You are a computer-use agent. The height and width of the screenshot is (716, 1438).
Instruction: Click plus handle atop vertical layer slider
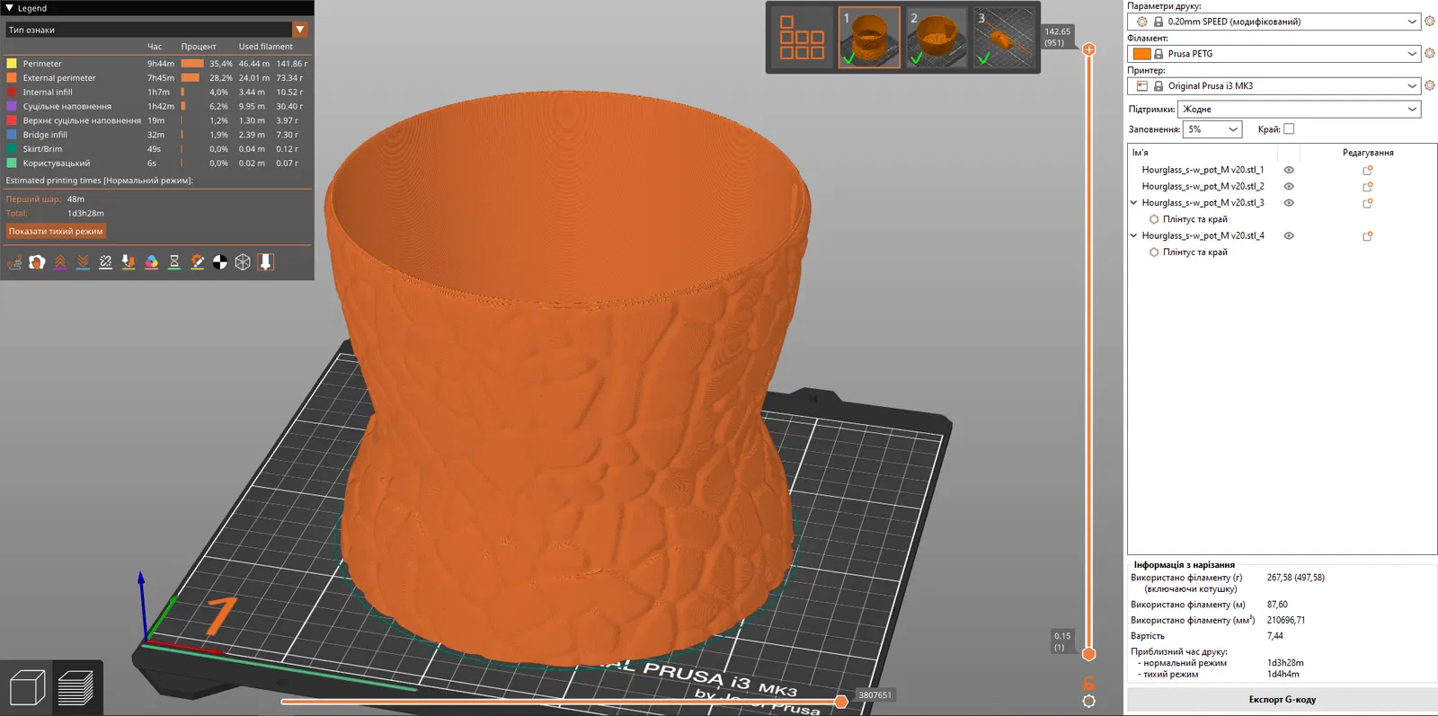click(1088, 49)
